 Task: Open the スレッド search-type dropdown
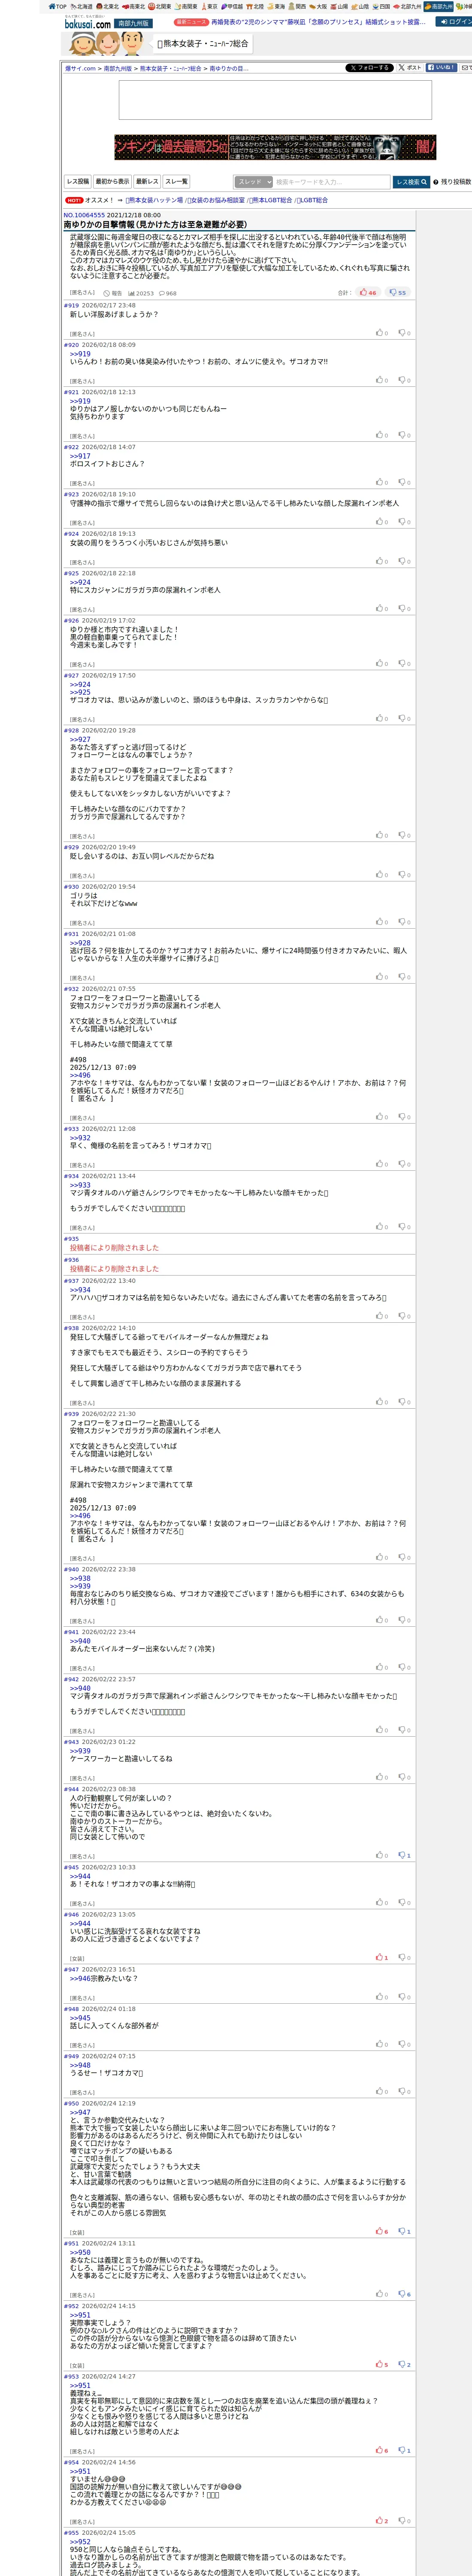pyautogui.click(x=254, y=182)
